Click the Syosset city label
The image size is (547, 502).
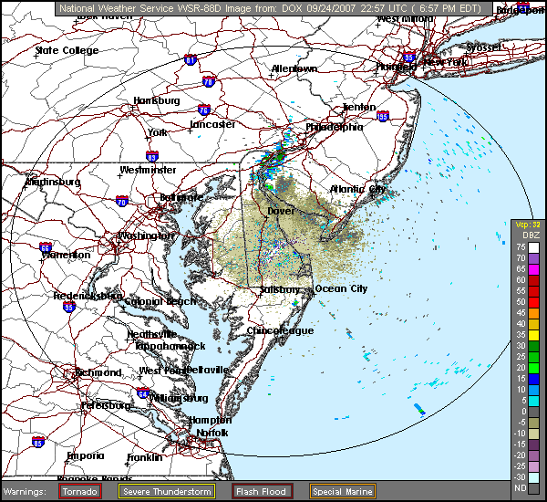click(x=484, y=47)
